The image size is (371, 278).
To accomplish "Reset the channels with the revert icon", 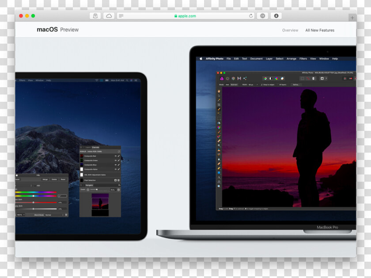I will pos(118,151).
